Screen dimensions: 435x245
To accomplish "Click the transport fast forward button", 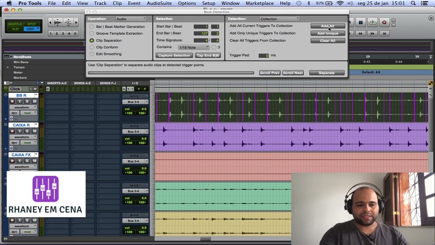I will pos(372,33).
